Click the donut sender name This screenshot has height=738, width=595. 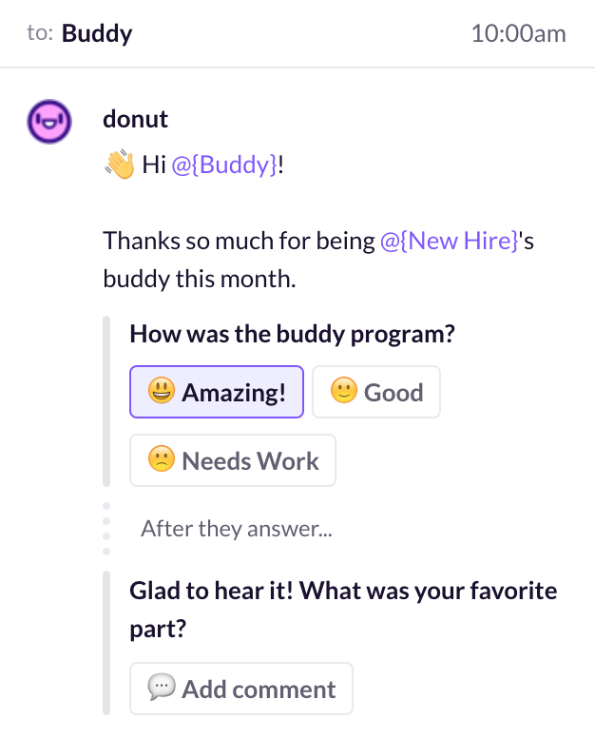pyautogui.click(x=136, y=119)
